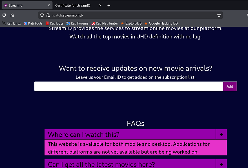Open a new tab with the plus icon

pyautogui.click(x=109, y=5)
